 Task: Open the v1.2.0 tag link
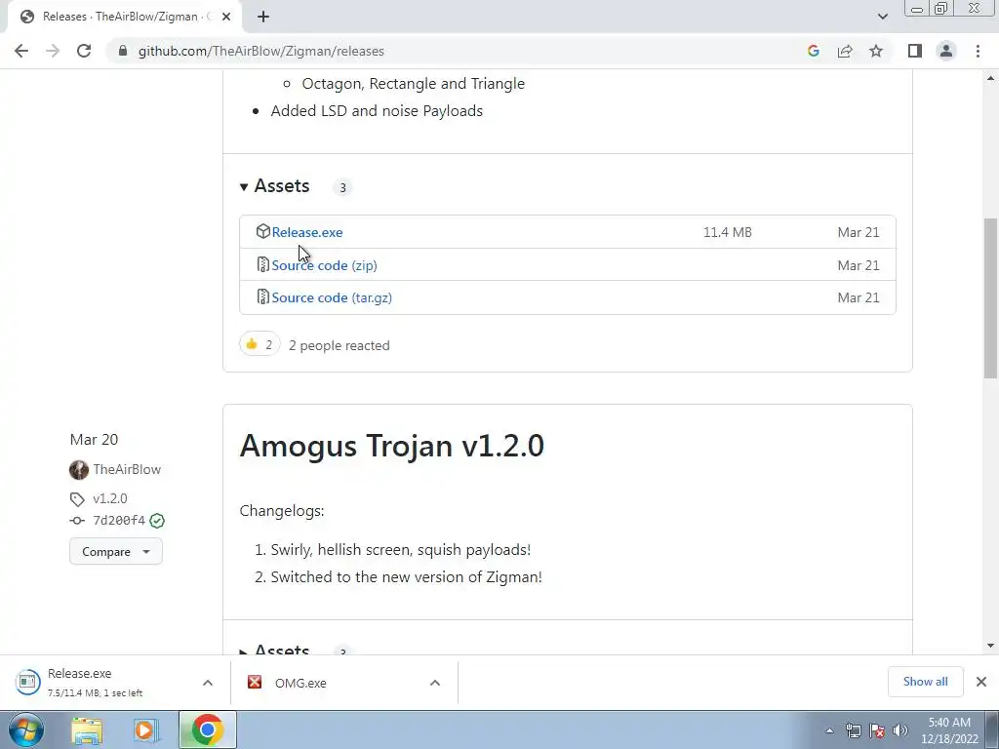pos(110,498)
